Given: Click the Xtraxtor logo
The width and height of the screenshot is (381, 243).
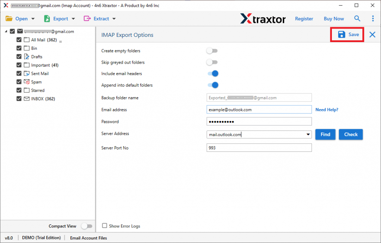Looking at the screenshot, I should coord(263,19).
